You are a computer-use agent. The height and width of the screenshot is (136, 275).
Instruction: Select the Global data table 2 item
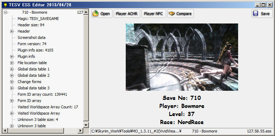pos(33,75)
